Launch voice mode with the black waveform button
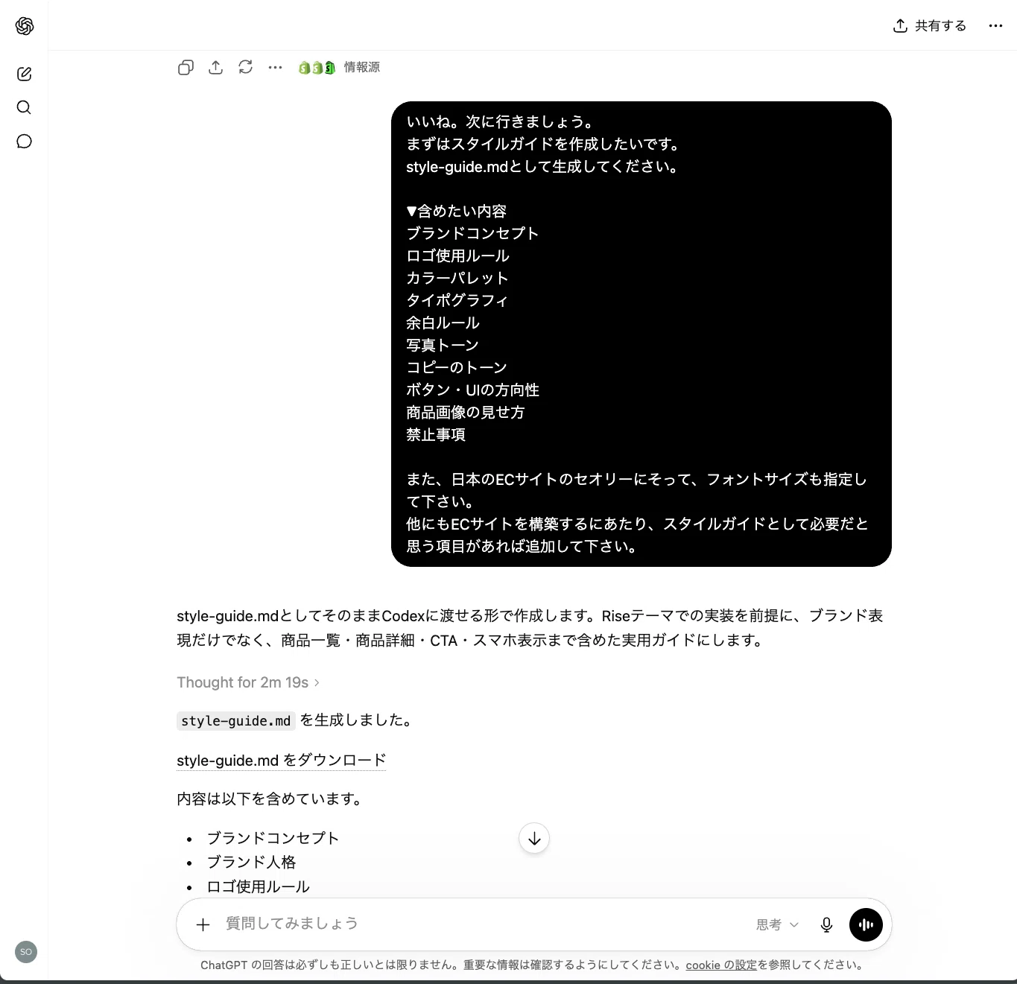The height and width of the screenshot is (984, 1017). point(866,924)
